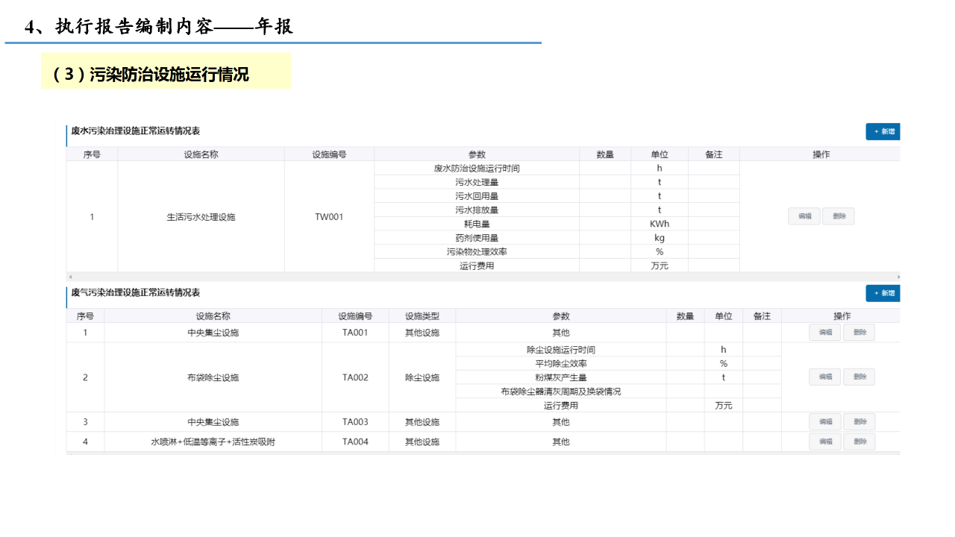Click 编辑 in the TA001 row
Image resolution: width=955 pixels, height=537 pixels.
coord(825,333)
